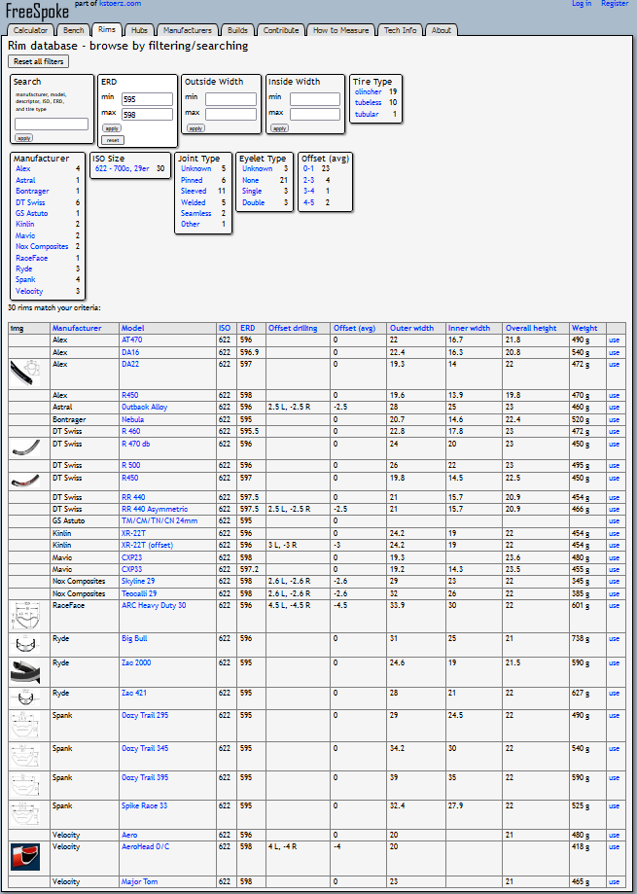Focus the Search text field

point(52,124)
